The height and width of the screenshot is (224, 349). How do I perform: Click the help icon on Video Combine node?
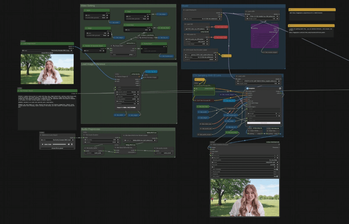tap(279, 145)
